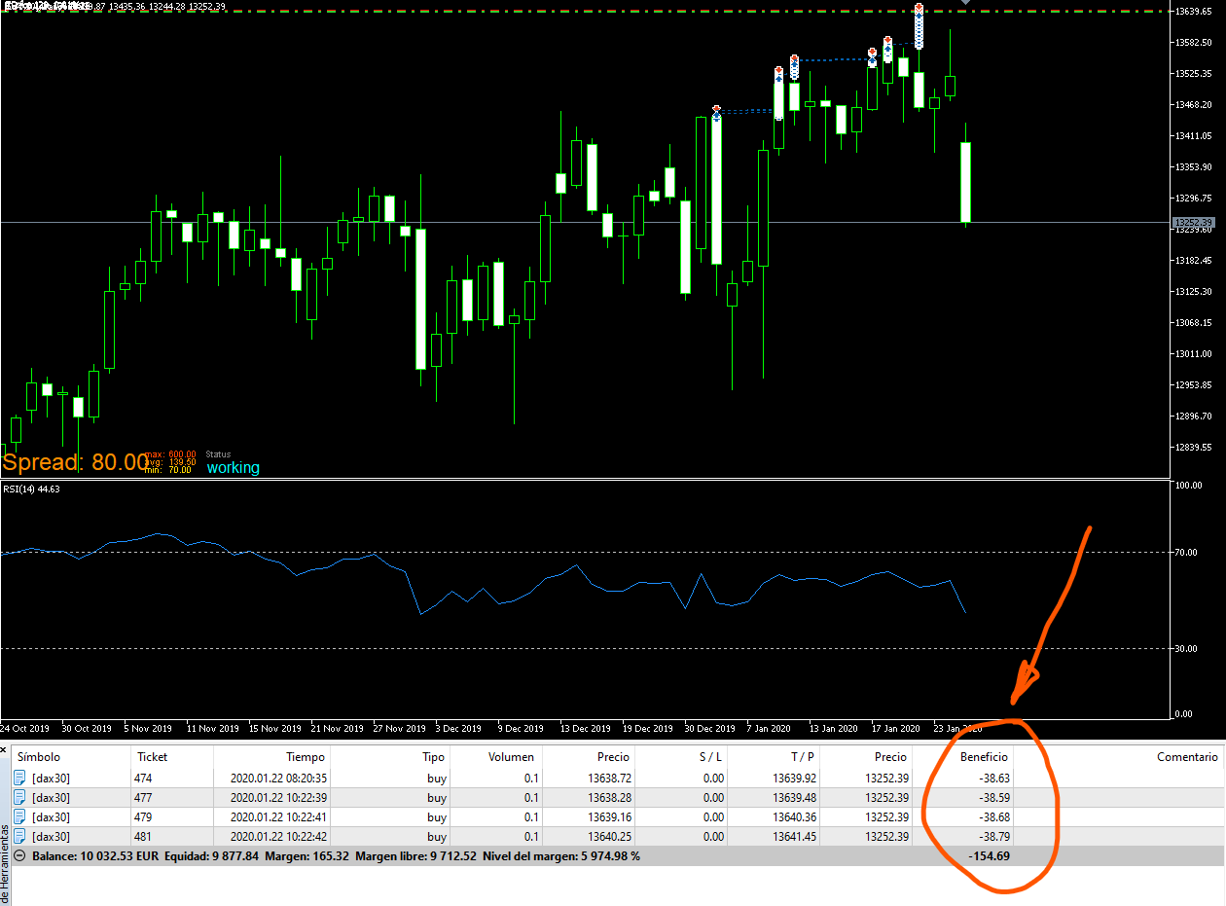Image resolution: width=1226 pixels, height=906 pixels.
Task: Sort trades by Símbolo column header
Action: (39, 756)
